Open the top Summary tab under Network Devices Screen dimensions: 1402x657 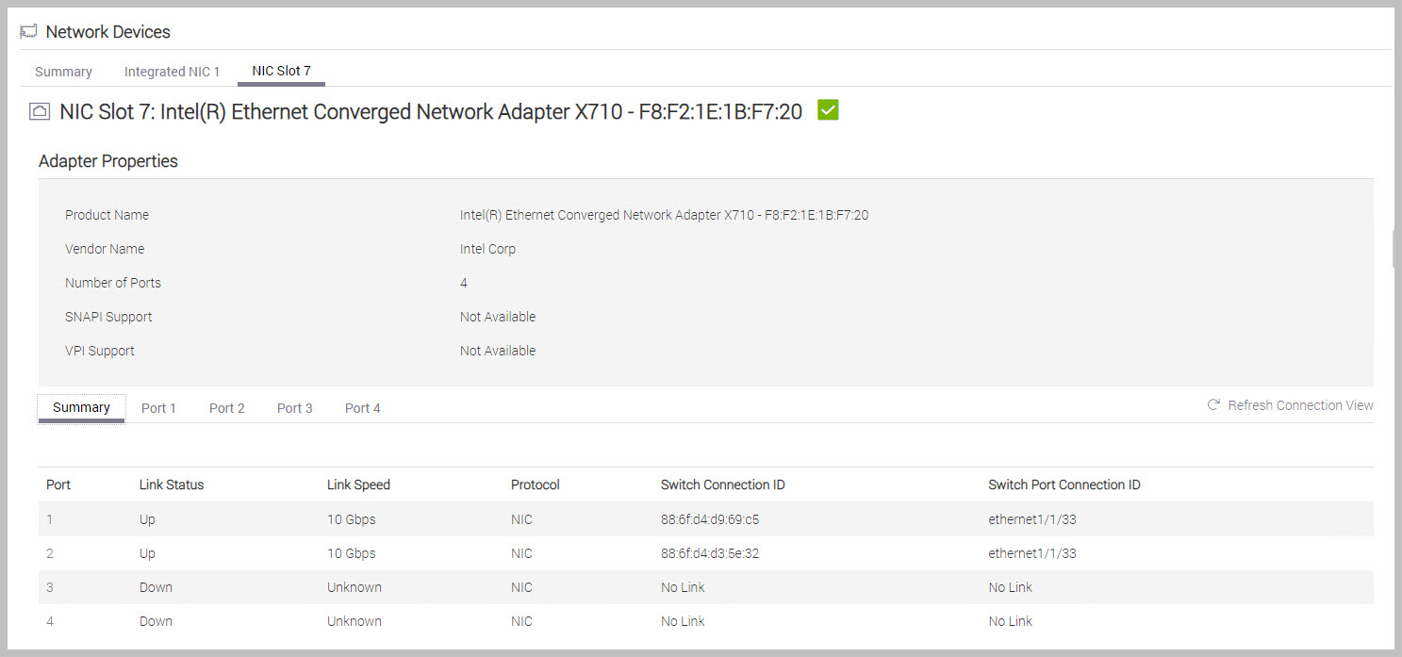(63, 72)
